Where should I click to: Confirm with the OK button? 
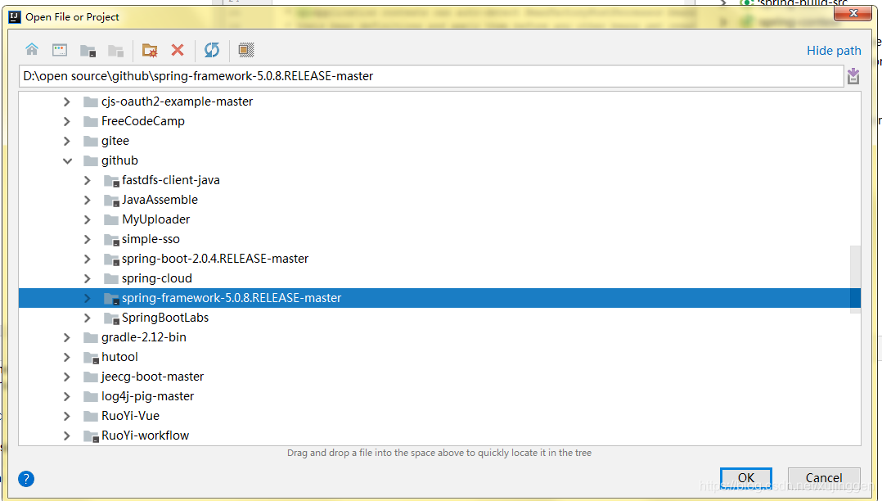pyautogui.click(x=746, y=478)
